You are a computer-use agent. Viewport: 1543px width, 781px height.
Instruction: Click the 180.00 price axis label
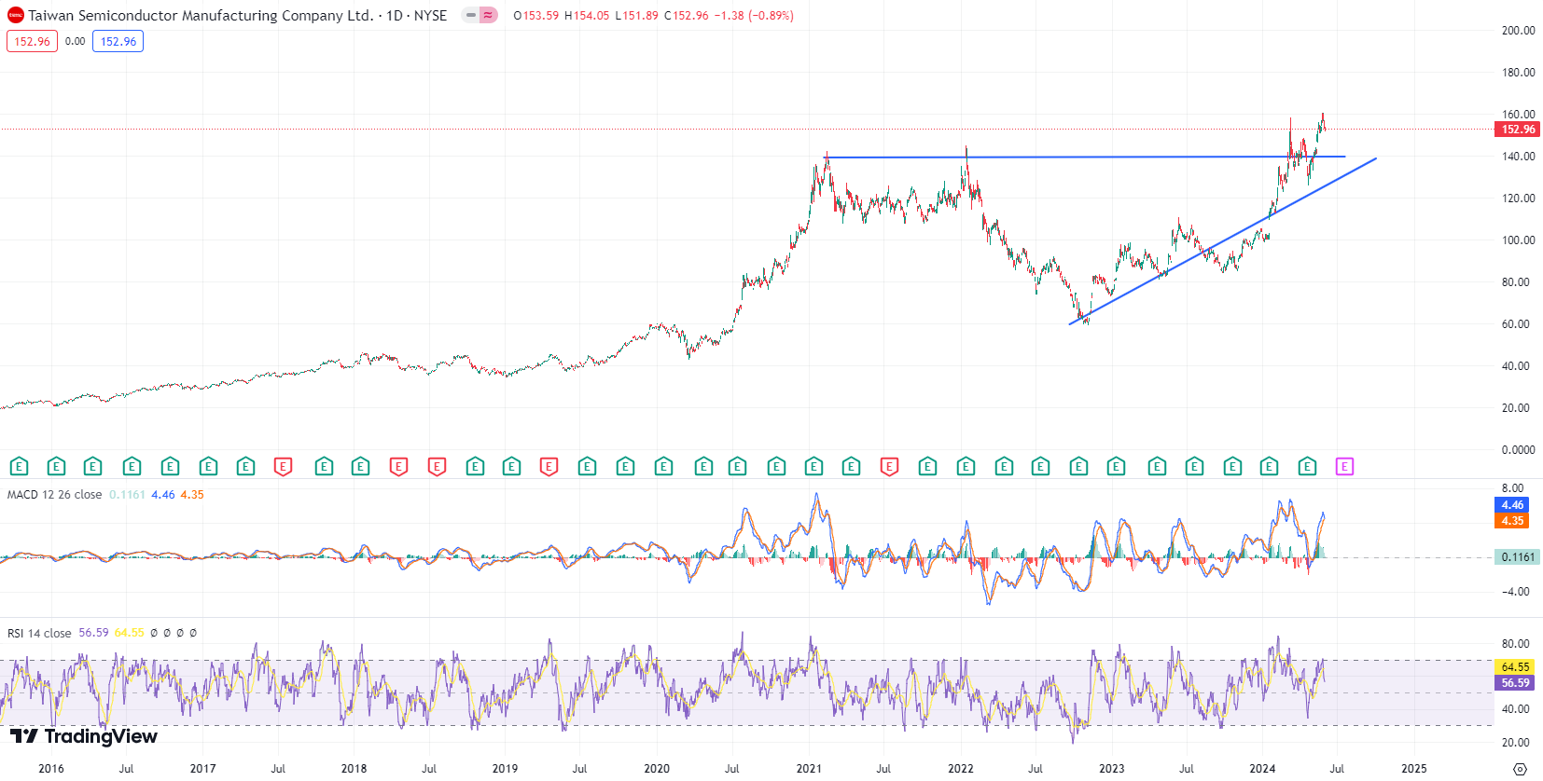point(1518,73)
